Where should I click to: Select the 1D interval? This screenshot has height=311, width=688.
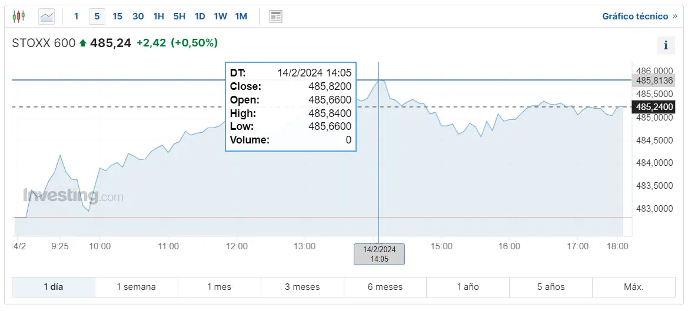(200, 16)
